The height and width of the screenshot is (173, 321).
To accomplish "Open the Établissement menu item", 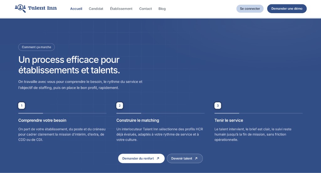I will 121,8.
